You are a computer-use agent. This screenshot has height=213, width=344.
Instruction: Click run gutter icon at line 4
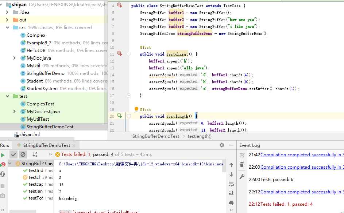pyautogui.click(x=120, y=5)
